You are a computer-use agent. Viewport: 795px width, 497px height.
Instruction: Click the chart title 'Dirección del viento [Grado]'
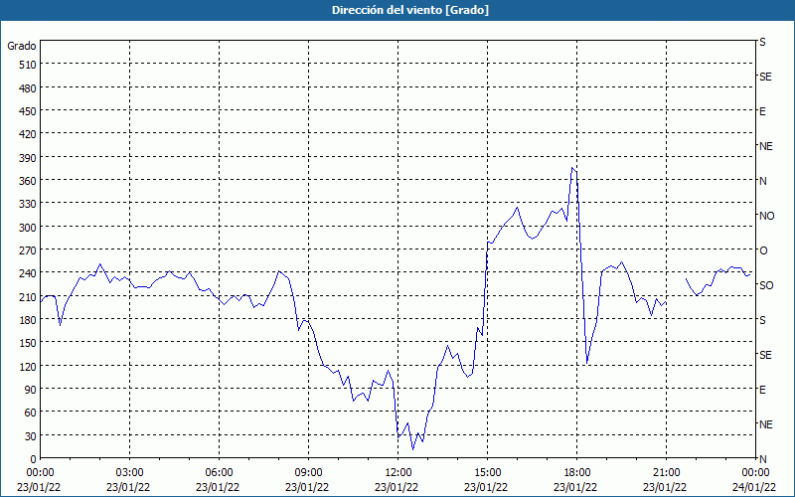point(410,10)
